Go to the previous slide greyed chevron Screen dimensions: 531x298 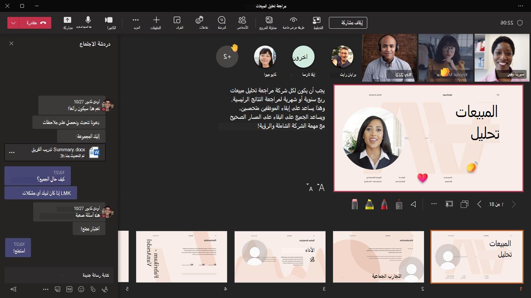pyautogui.click(x=514, y=204)
